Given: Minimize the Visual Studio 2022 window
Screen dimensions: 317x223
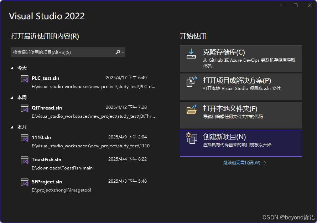Looking at the screenshot, I should [281, 5].
